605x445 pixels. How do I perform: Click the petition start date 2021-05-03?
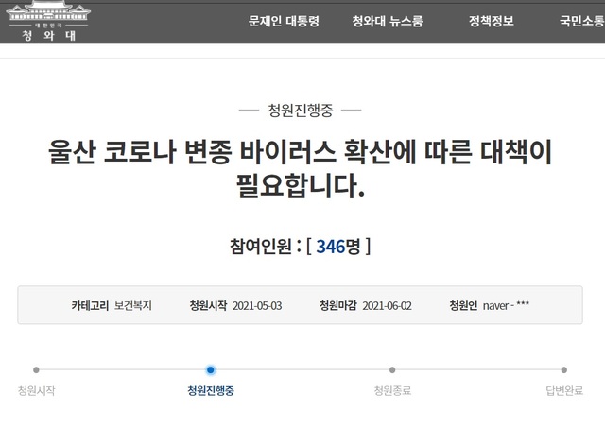(257, 306)
